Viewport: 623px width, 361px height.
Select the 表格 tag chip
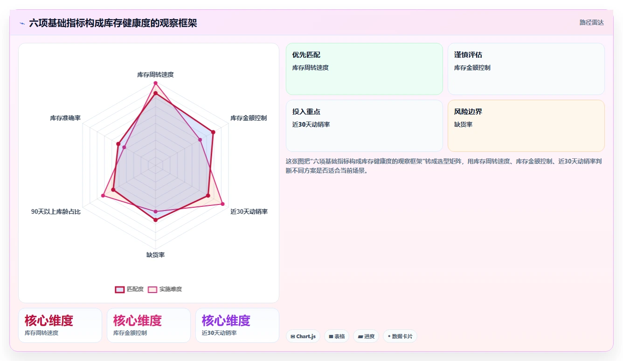pyautogui.click(x=337, y=336)
